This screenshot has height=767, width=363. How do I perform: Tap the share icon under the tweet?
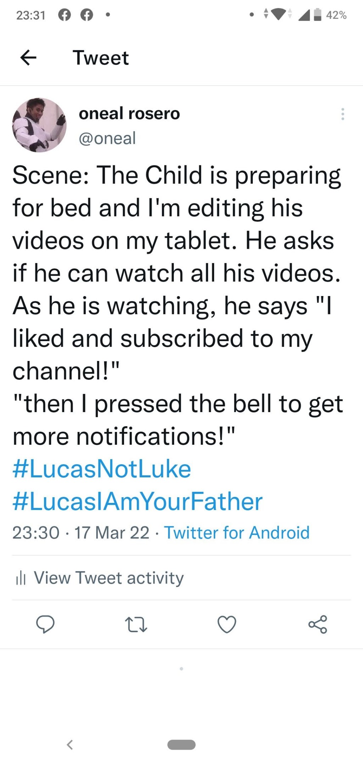coord(318,624)
